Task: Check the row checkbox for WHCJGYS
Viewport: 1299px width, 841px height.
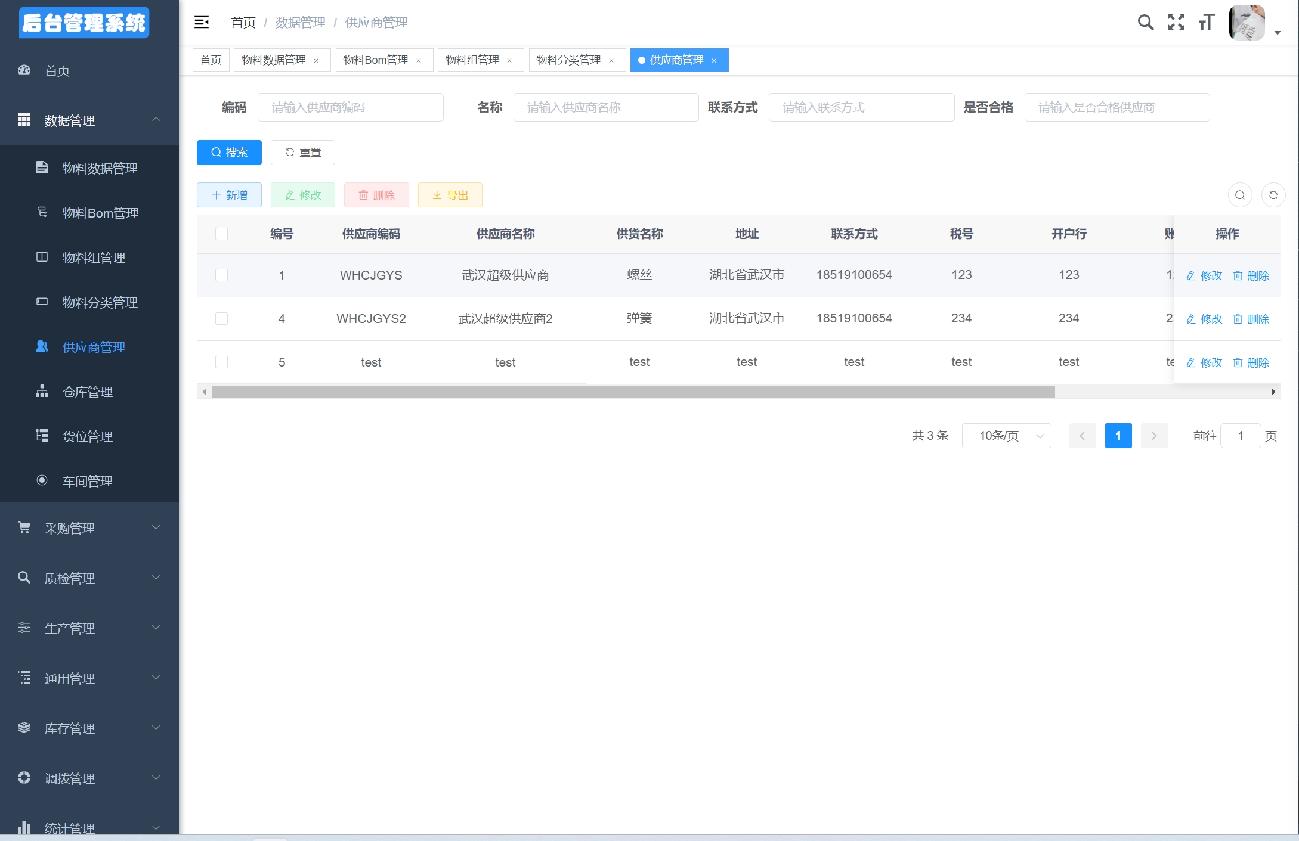Action: (221, 275)
